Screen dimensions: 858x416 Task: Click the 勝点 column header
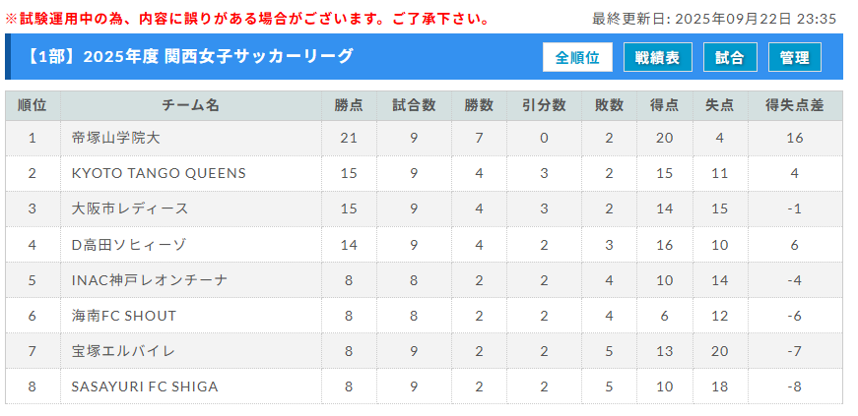tap(349, 105)
